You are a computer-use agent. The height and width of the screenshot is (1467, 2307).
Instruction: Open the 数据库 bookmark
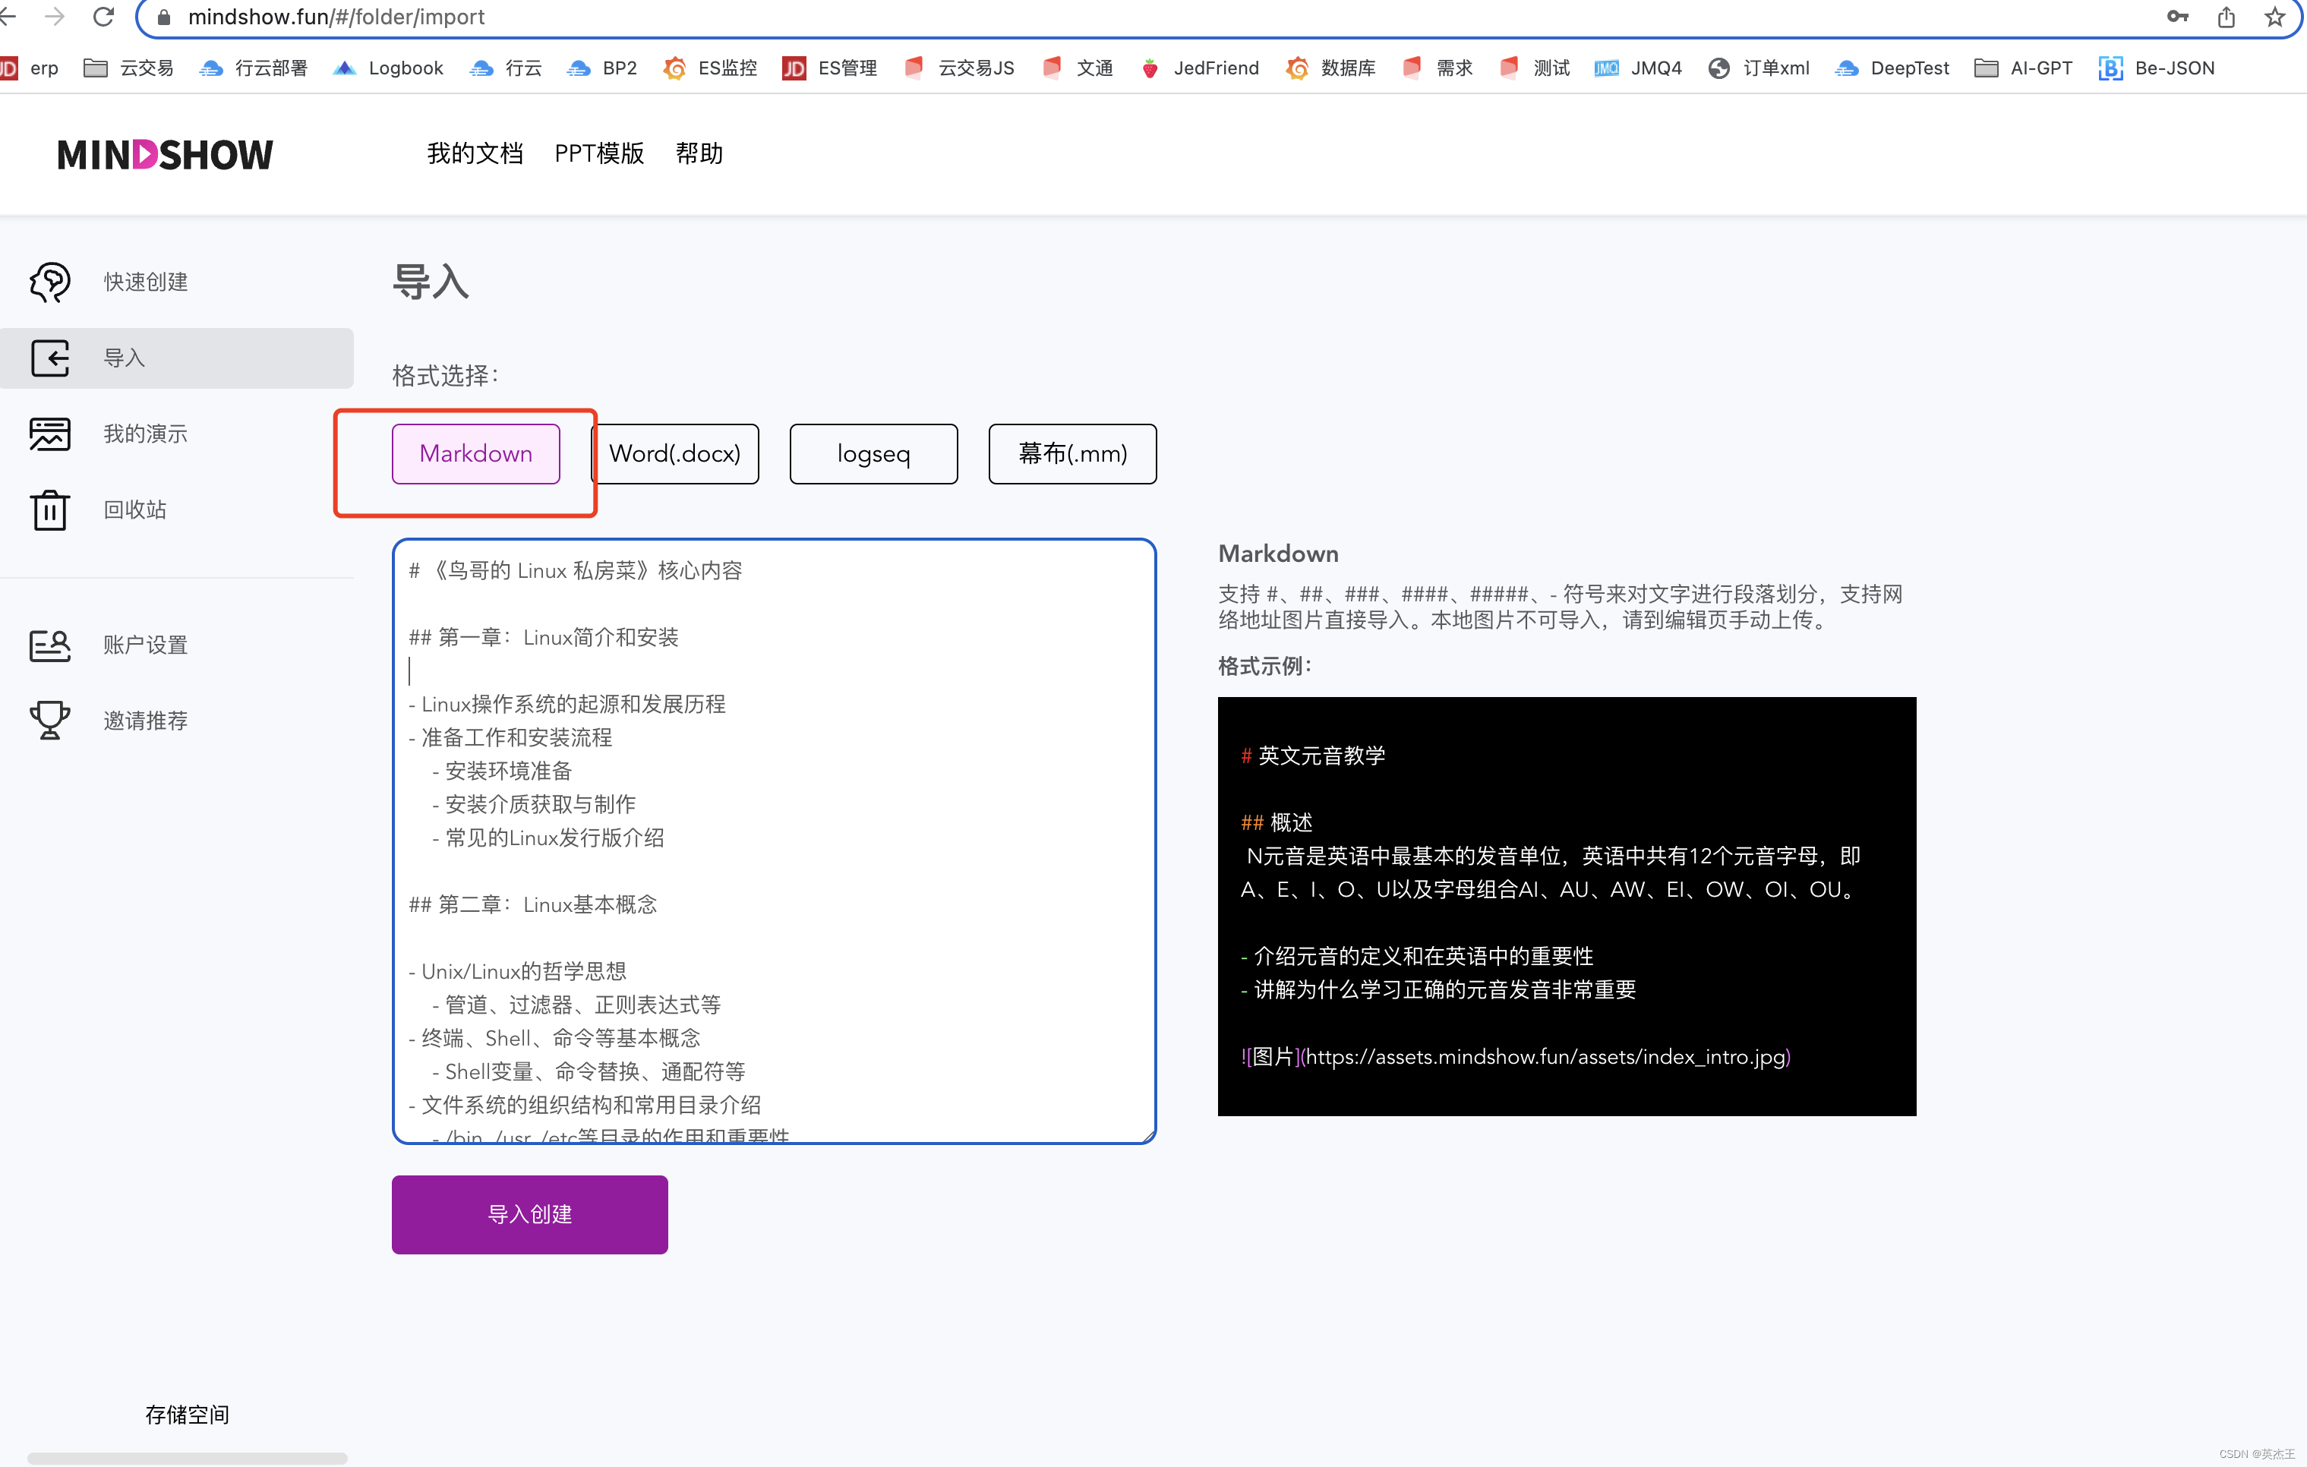coord(1330,68)
